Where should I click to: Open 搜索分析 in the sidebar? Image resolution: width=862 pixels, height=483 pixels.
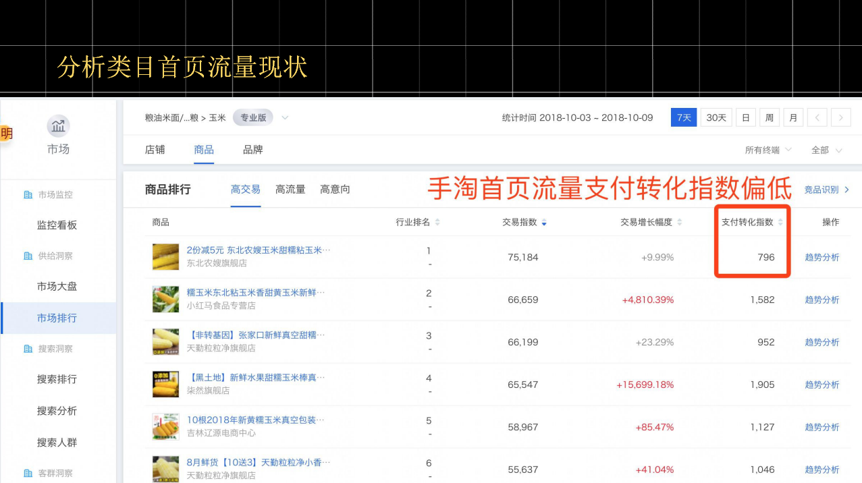point(57,411)
